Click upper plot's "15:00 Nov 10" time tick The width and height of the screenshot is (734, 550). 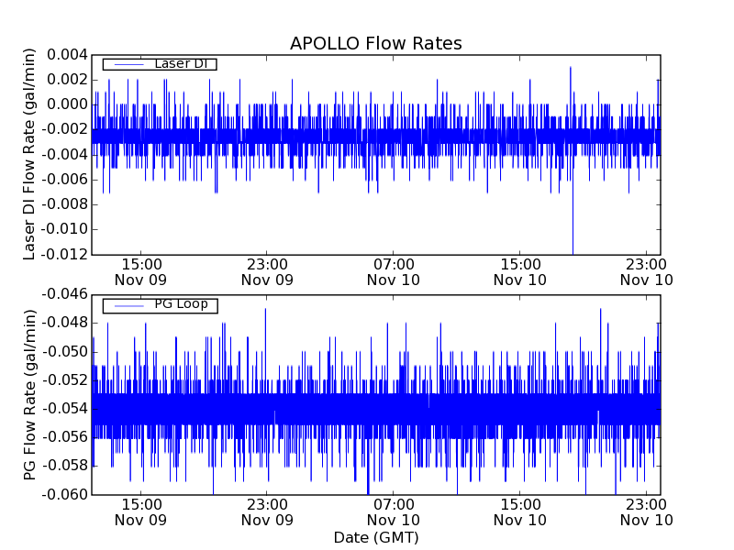[x=520, y=270]
